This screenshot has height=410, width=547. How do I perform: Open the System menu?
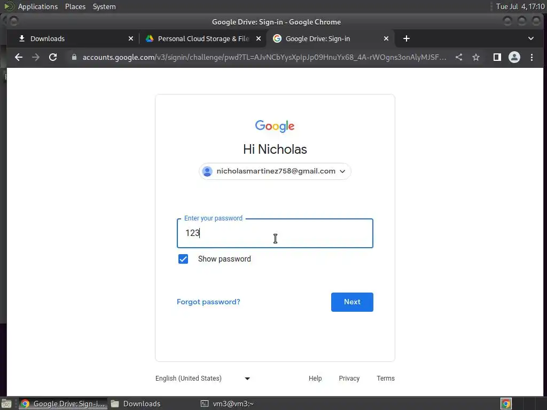(x=104, y=6)
